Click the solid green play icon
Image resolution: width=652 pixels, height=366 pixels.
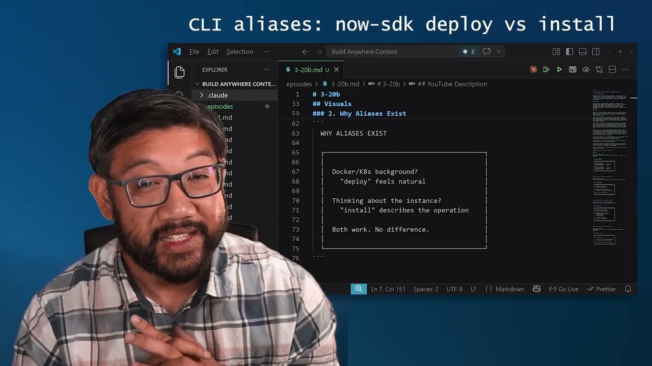(x=559, y=70)
